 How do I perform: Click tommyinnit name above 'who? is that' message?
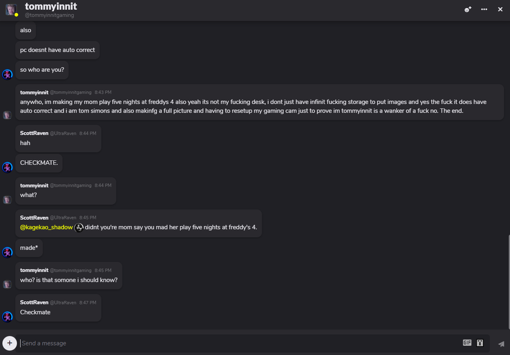pos(34,270)
